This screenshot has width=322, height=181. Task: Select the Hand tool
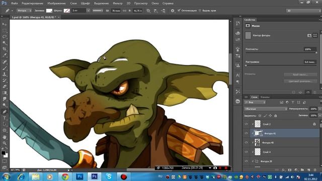[x=5, y=137]
